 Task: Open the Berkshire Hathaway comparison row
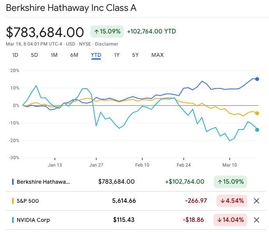44,181
